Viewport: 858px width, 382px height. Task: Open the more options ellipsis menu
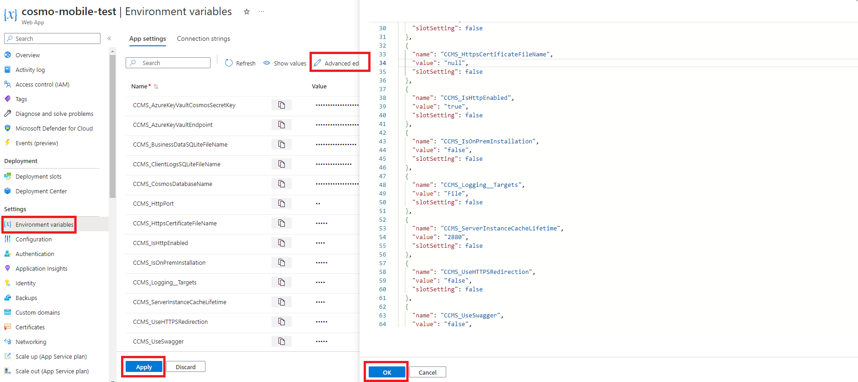261,12
